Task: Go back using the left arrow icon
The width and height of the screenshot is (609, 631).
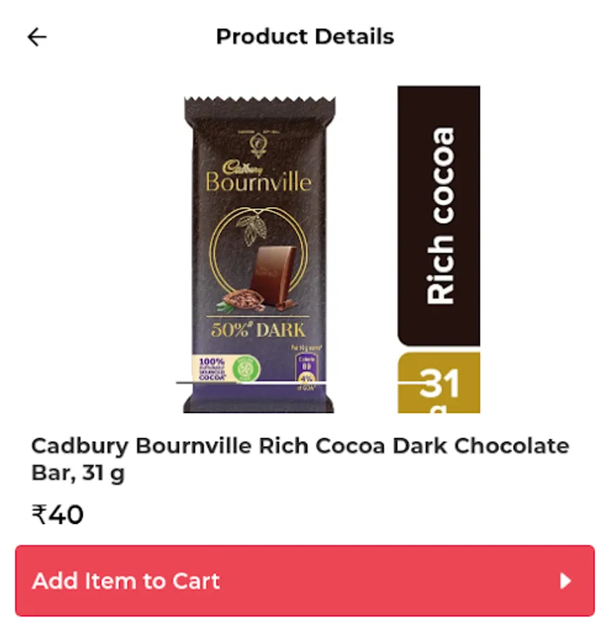Action: [x=36, y=37]
